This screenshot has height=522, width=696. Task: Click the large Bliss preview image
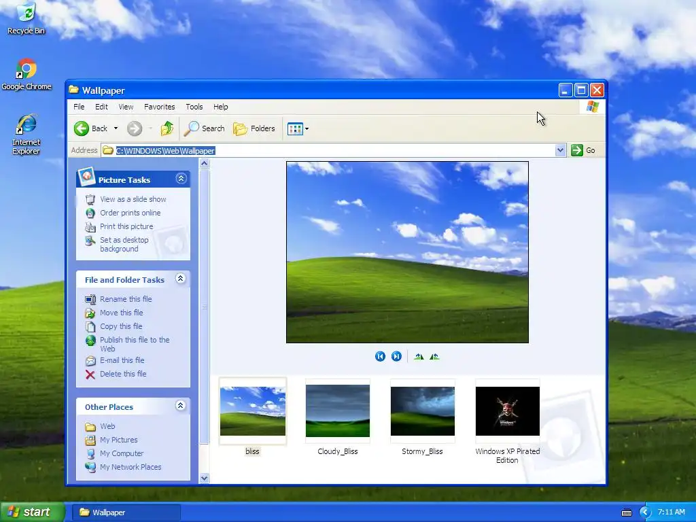(x=407, y=252)
